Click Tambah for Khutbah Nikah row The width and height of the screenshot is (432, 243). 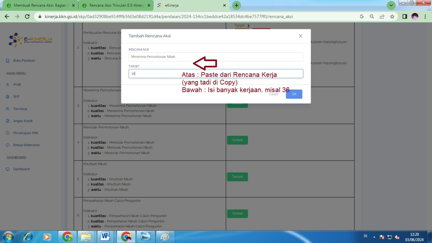pos(237,177)
